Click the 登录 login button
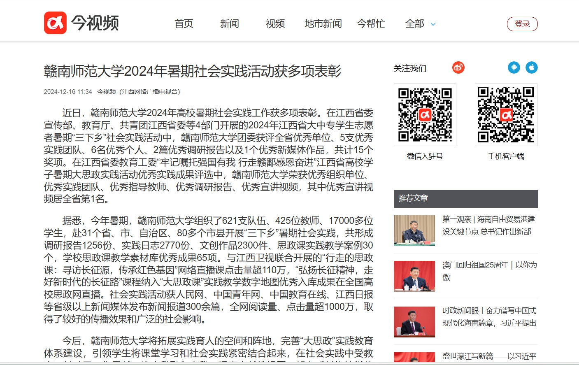Image resolution: width=579 pixels, height=365 pixels. pos(522,24)
